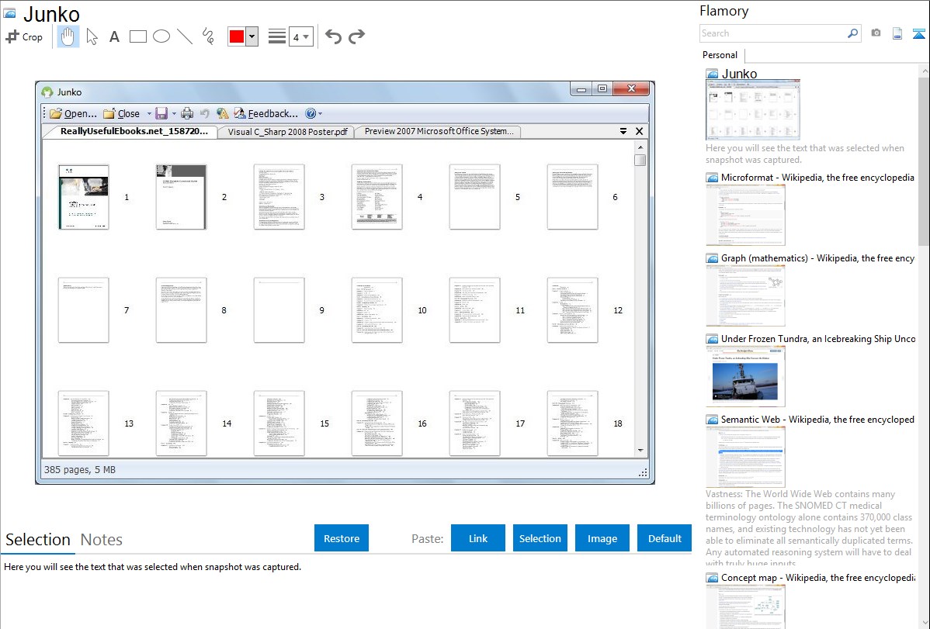
Task: Open the color picker dropdown arrow
Action: click(x=252, y=36)
